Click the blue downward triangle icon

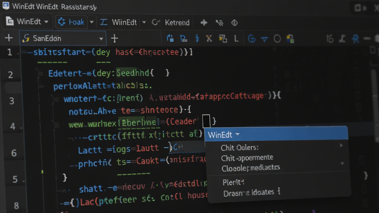[264, 39]
